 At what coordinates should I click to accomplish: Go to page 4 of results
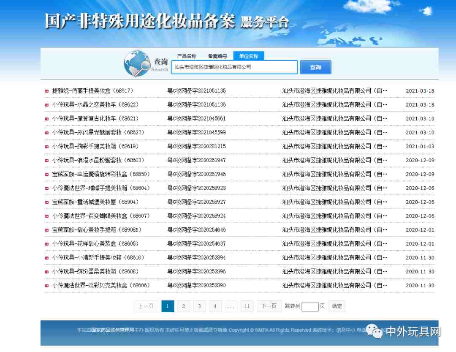pyautogui.click(x=215, y=306)
